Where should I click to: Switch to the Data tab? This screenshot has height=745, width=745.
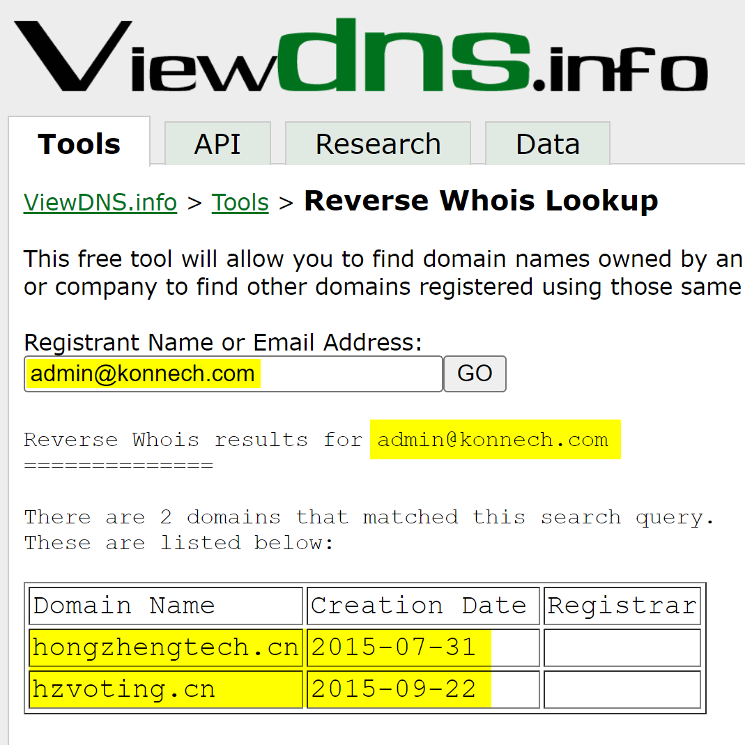[x=547, y=144]
